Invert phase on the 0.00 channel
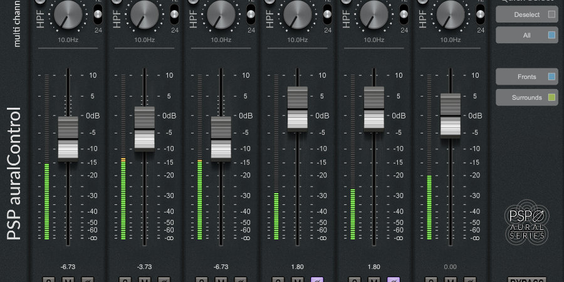The width and height of the screenshot is (564, 282). click(470, 279)
